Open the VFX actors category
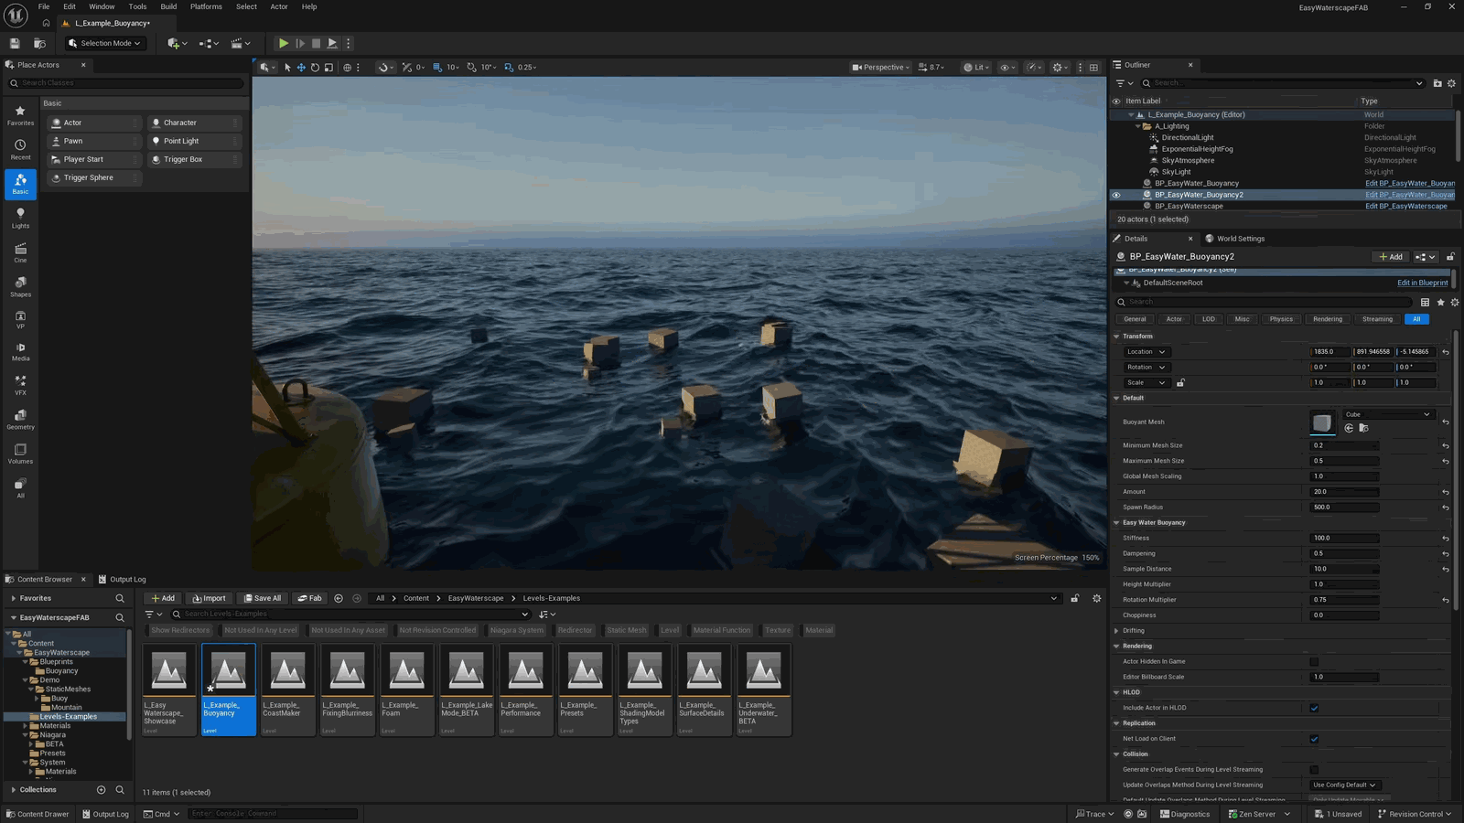Viewport: 1464px width, 823px height. click(x=20, y=385)
